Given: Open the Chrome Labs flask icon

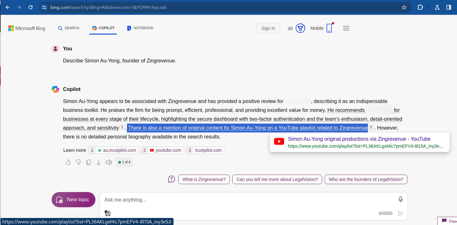Looking at the screenshot, I should [x=437, y=7].
